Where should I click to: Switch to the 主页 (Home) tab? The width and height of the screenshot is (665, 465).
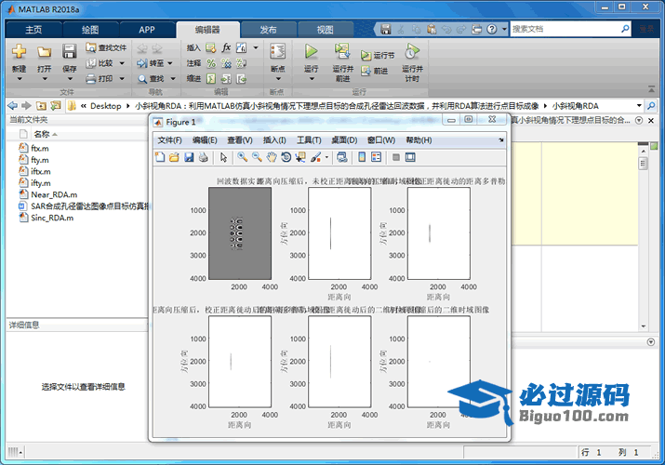33,30
